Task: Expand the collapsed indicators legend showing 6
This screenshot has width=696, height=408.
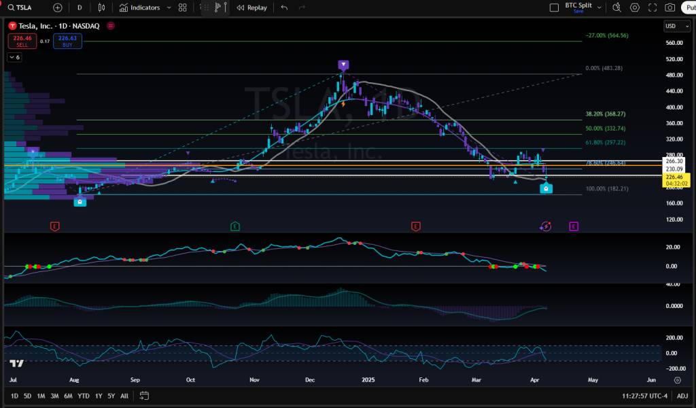Action: tap(14, 57)
